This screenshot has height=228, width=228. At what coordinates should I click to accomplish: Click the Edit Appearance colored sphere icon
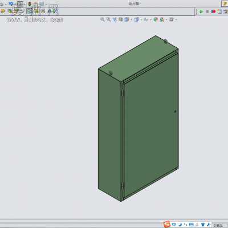coord(156,19)
